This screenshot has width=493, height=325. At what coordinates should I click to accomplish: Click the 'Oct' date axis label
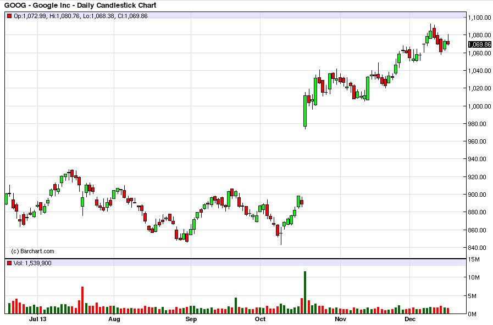(x=260, y=319)
